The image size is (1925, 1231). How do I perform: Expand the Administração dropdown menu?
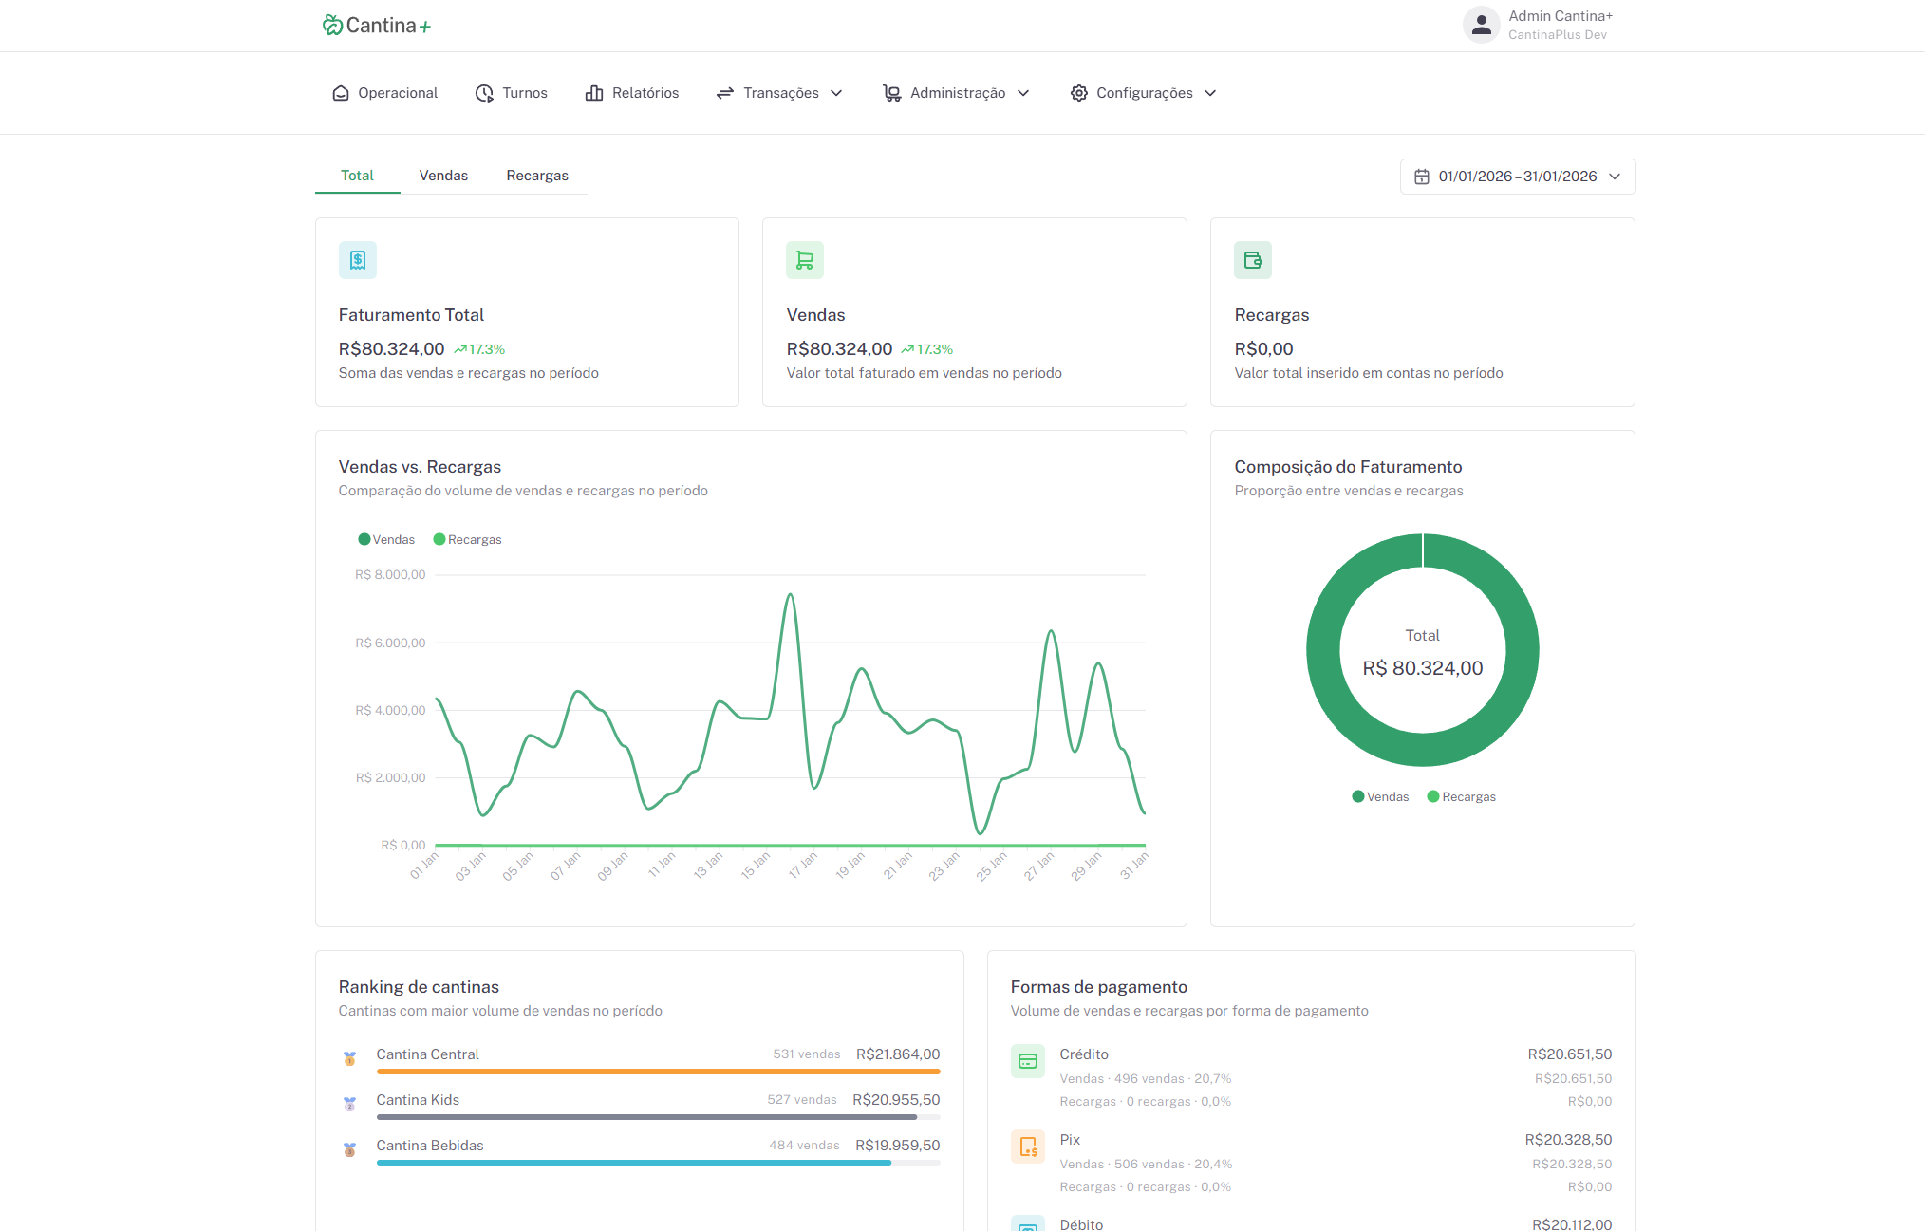pyautogui.click(x=956, y=93)
